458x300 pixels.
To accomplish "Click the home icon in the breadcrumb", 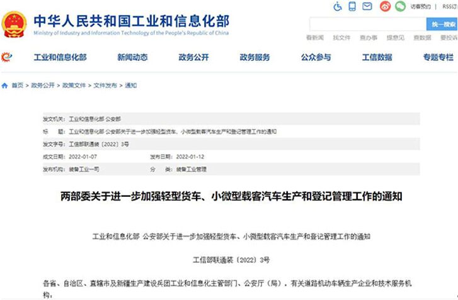I will [x=4, y=86].
